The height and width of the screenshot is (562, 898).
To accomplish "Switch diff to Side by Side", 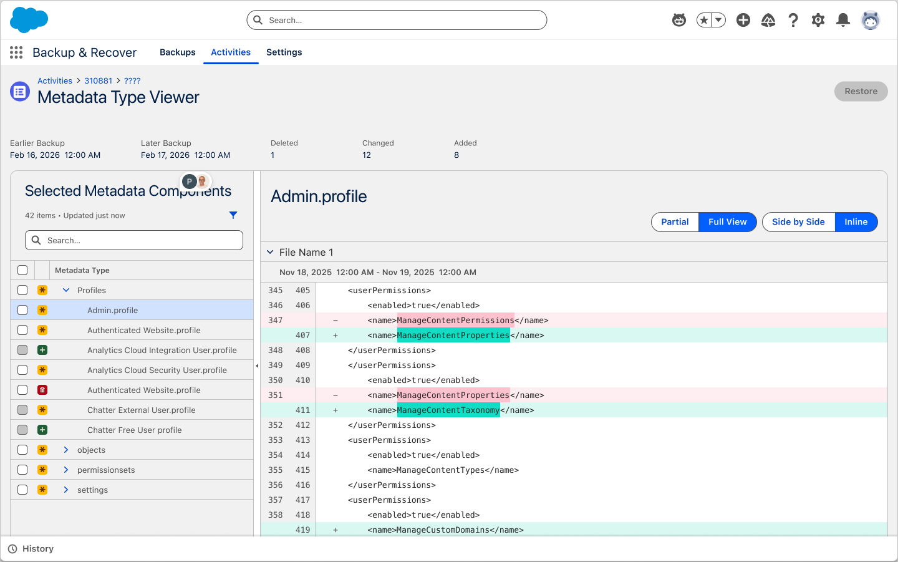I will [798, 222].
